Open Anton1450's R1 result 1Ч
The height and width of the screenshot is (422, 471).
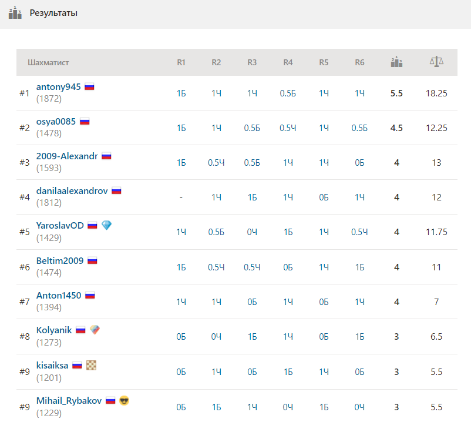[181, 302]
